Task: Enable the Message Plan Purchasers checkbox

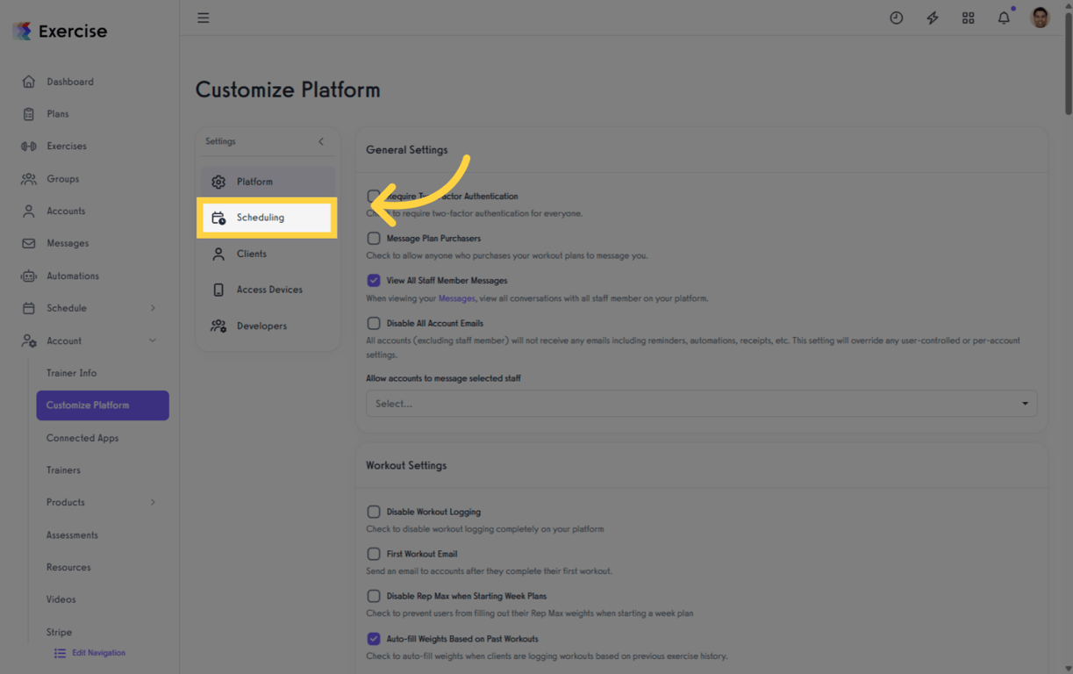Action: 374,239
